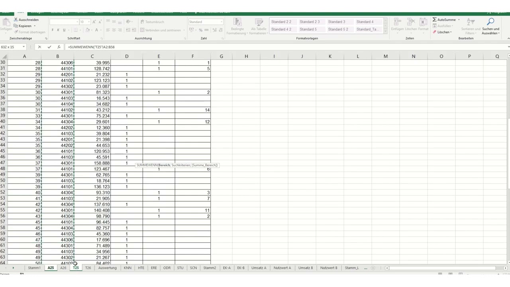The height and width of the screenshot is (287, 510).
Task: Apply cell borders icon
Action: pyautogui.click(x=75, y=30)
